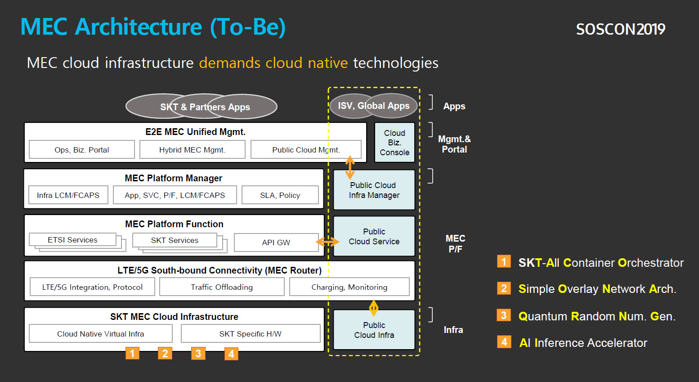Click the 'SKT MEC Cloud Infrastructure' heading
The height and width of the screenshot is (382, 699).
click(174, 317)
